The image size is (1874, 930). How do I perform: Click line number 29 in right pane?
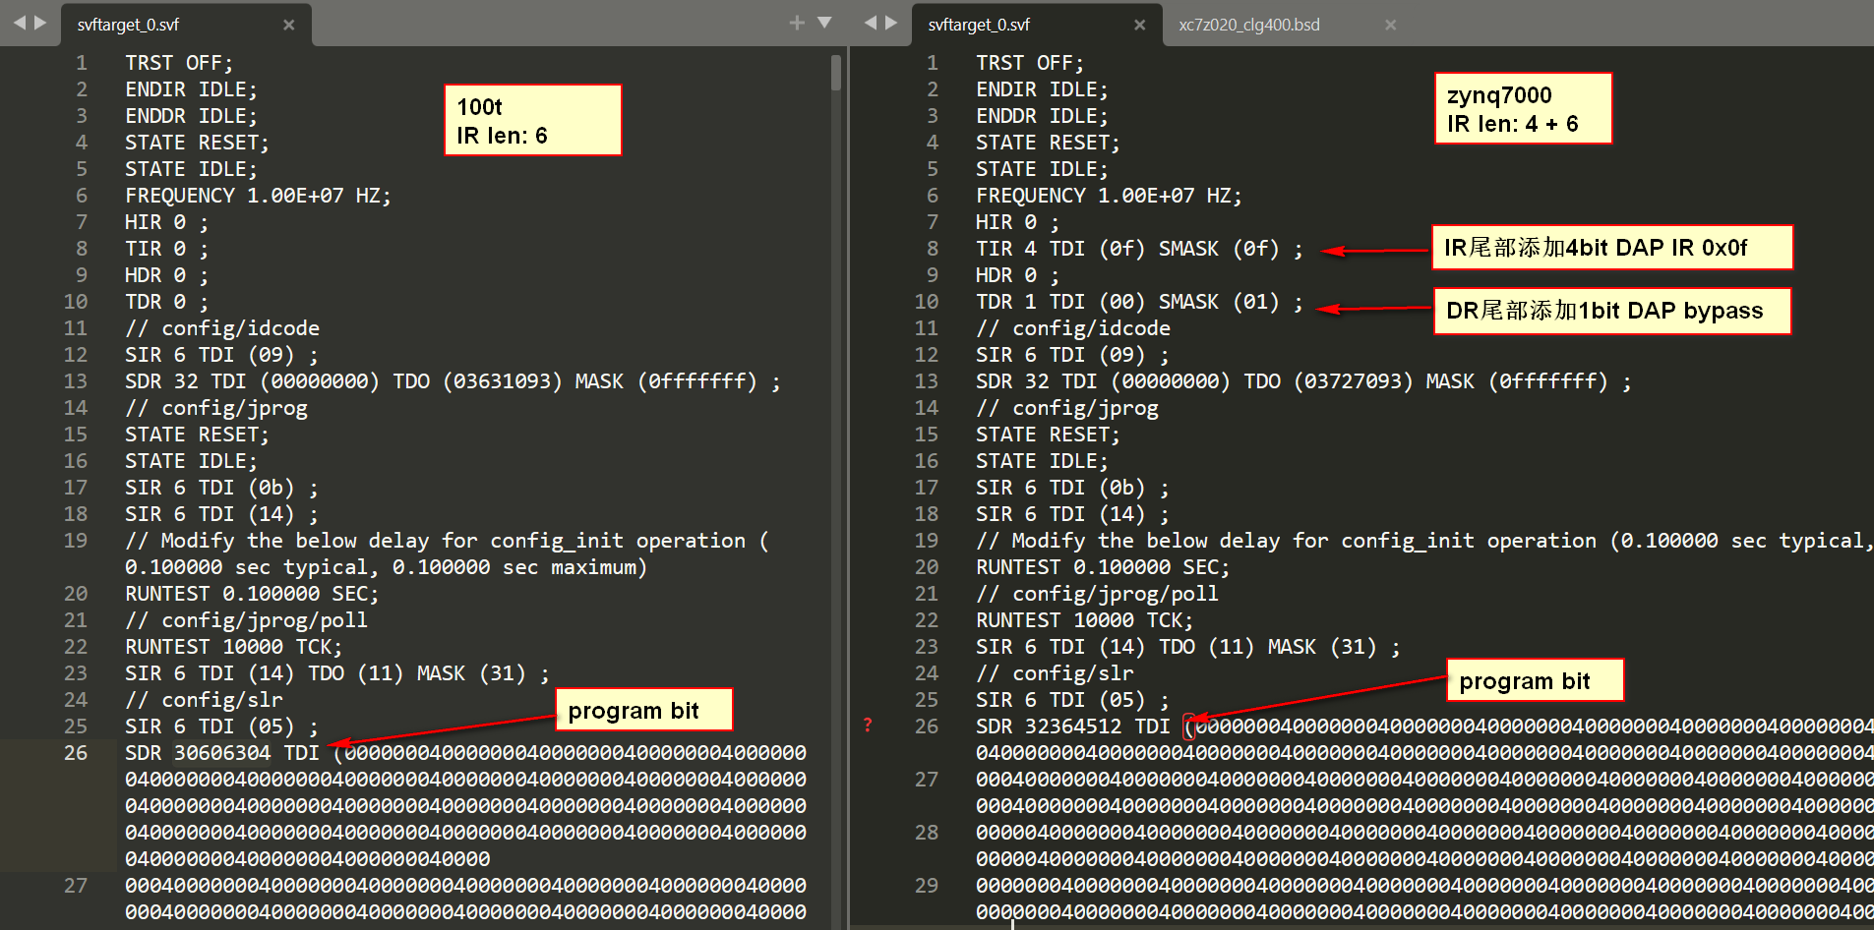pyautogui.click(x=927, y=886)
